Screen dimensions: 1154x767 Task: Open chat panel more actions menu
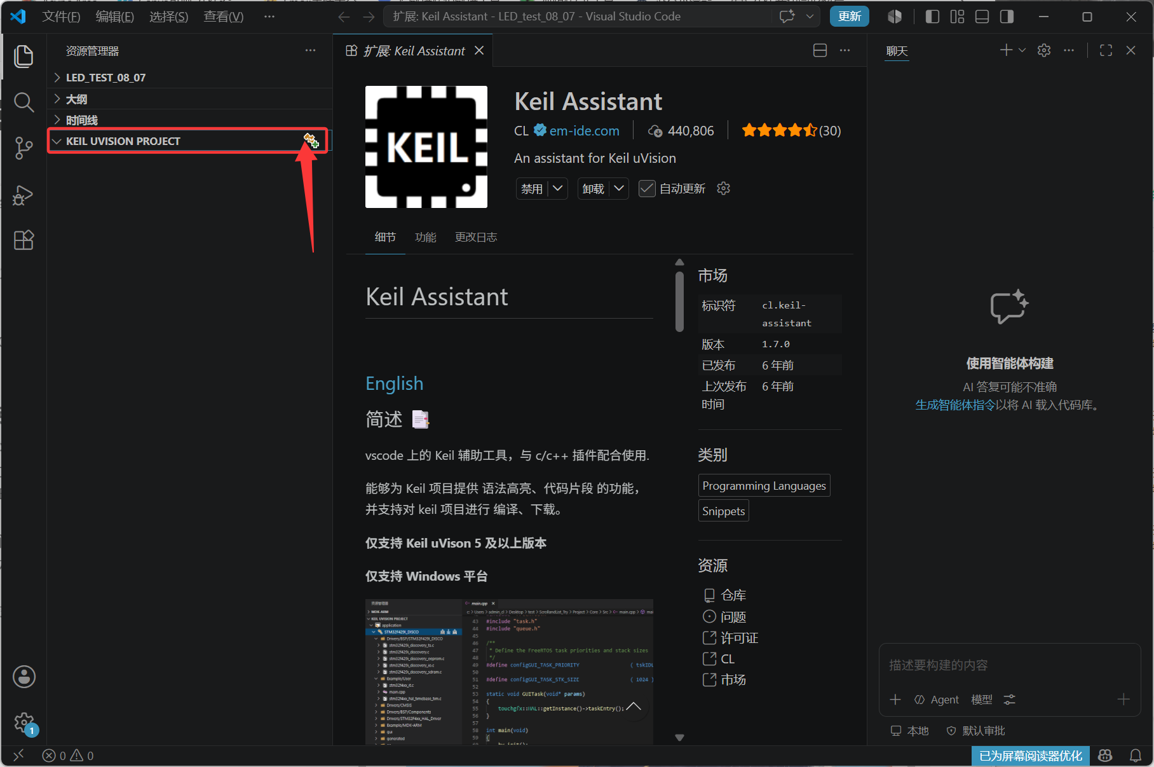tap(1069, 50)
